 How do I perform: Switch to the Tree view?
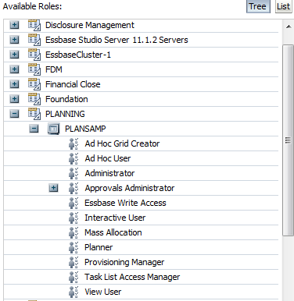[x=258, y=6]
